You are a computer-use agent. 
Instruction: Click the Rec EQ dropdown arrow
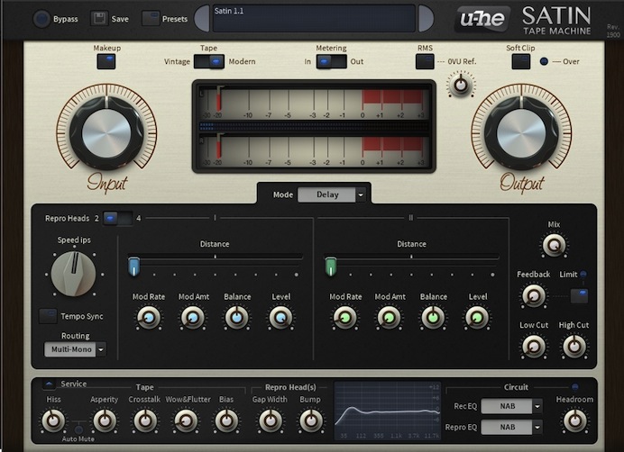pos(537,406)
